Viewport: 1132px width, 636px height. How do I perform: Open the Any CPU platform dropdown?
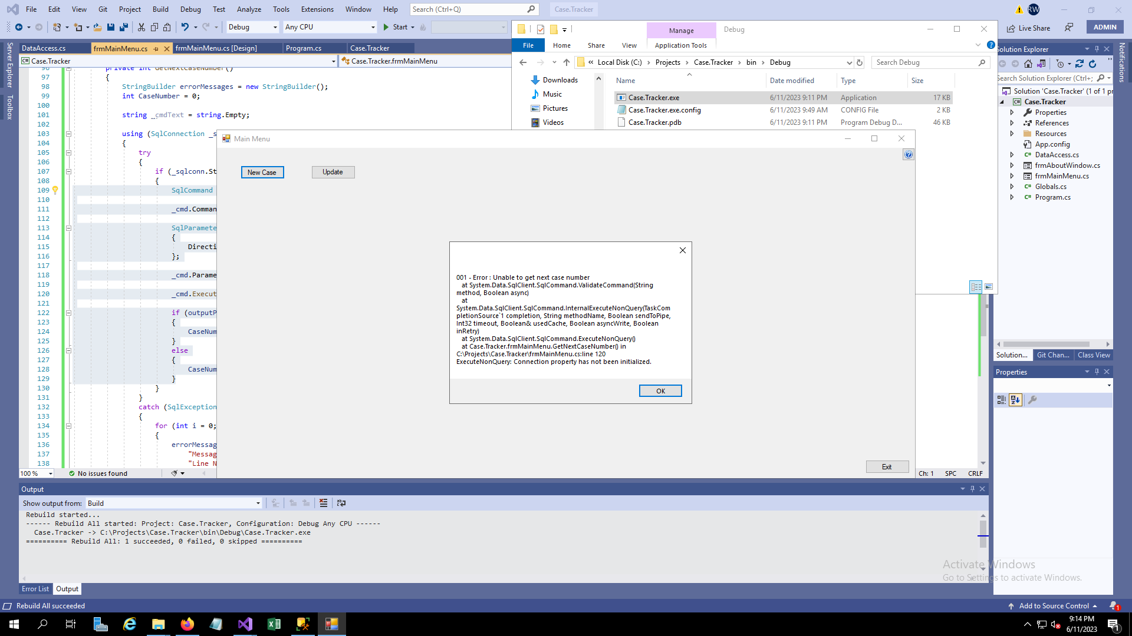tap(373, 27)
